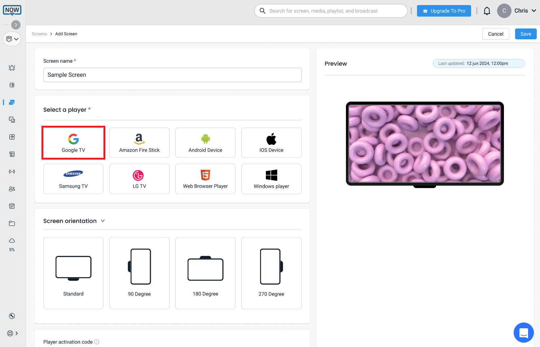
Task: Expand the sidebar with the arrow chevron
Action: tap(16, 25)
